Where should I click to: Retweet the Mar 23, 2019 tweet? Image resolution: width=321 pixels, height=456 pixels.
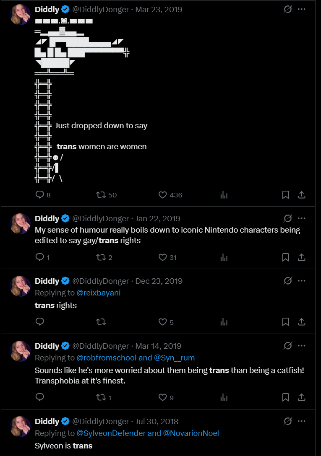(x=101, y=195)
